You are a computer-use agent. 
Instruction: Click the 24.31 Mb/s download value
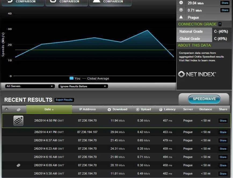118,149
